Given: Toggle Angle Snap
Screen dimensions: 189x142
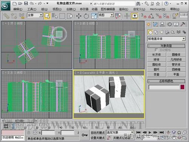Looking at the screenshot, I should click(151, 16).
